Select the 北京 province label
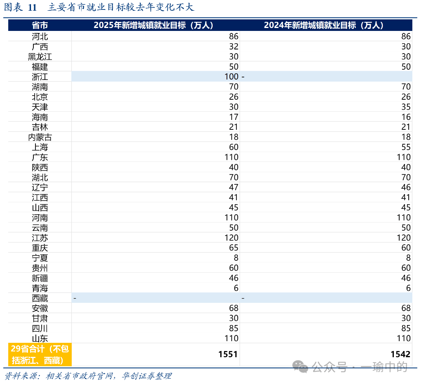The height and width of the screenshot is (384, 421). (39, 97)
